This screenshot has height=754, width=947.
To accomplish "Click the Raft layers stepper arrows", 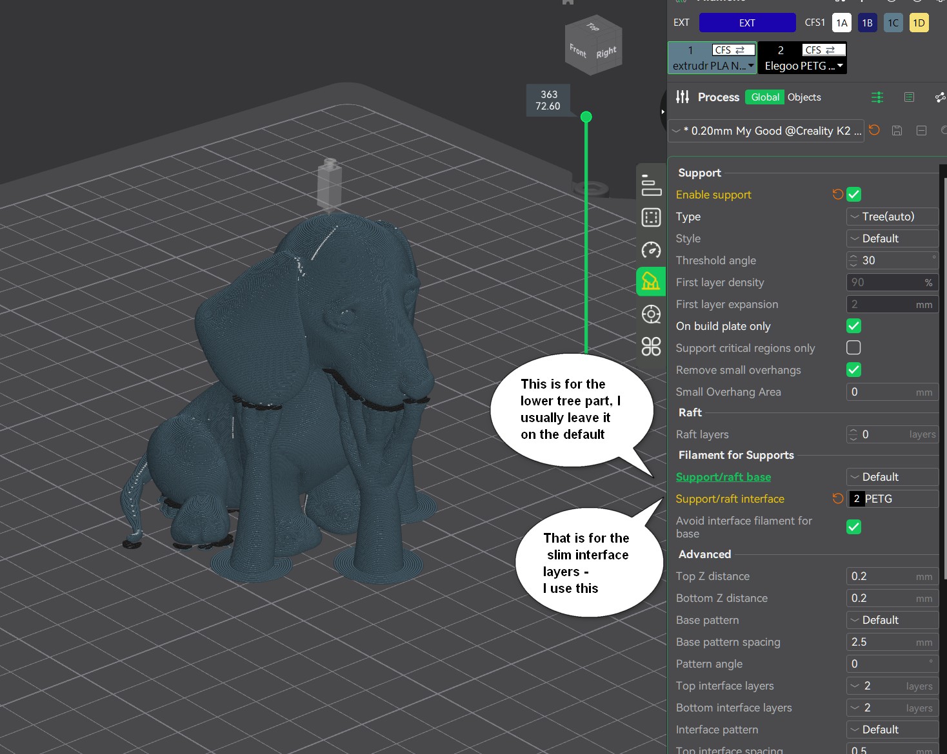I will click(x=853, y=434).
